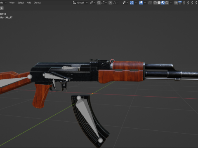The image size is (198, 148).
Task: Click the lower wooden handguard
Action: click(120, 76)
